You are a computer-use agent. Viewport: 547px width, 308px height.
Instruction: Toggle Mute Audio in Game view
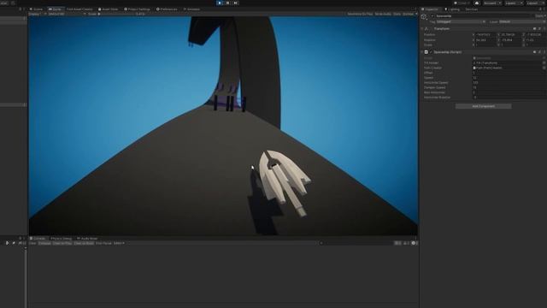click(383, 14)
